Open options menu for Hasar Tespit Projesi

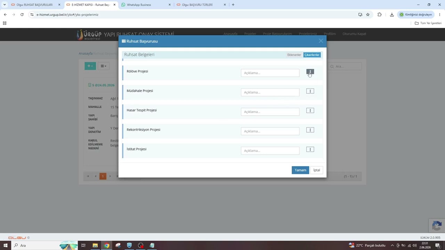310,110
